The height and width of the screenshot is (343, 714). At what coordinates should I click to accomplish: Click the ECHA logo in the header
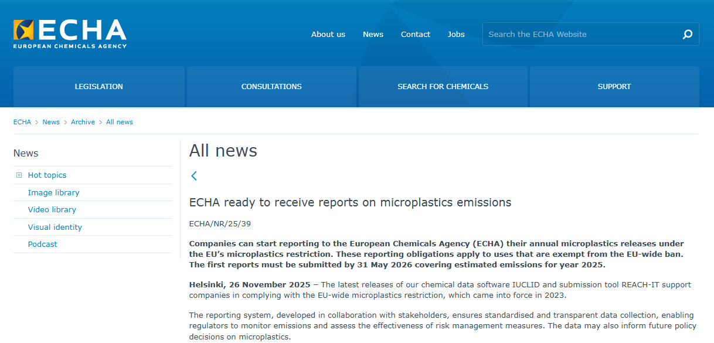[70, 33]
